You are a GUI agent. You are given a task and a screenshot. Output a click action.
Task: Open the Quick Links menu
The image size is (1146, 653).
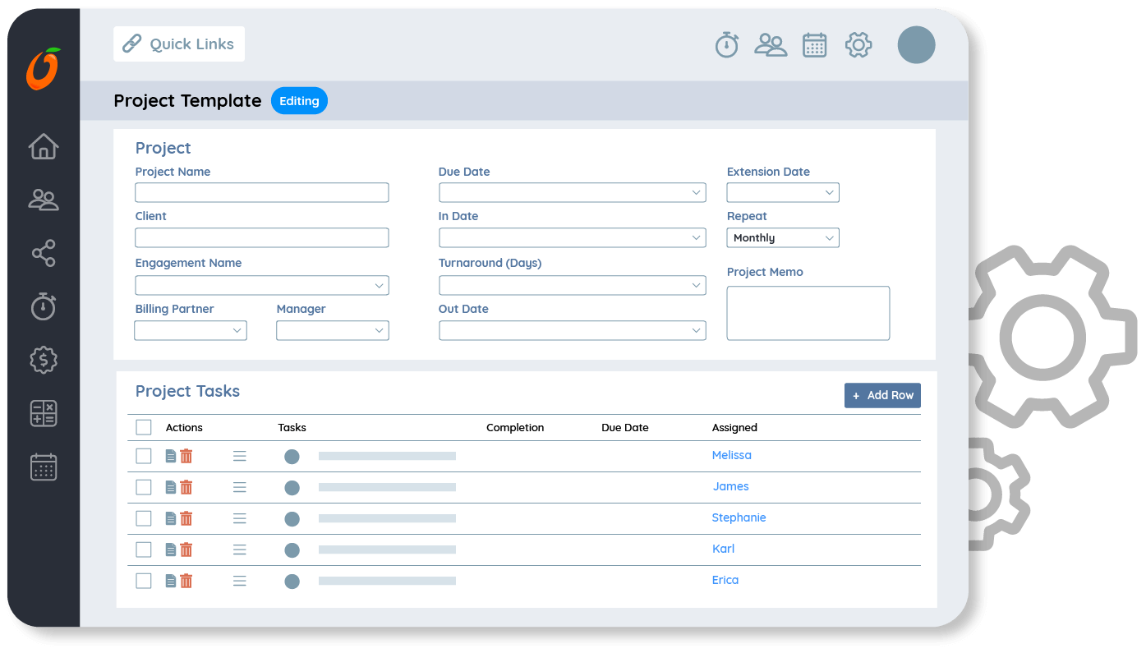click(179, 44)
